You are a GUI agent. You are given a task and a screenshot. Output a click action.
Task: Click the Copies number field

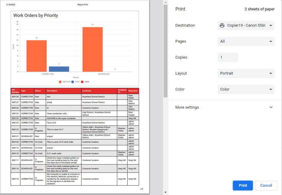pyautogui.click(x=228, y=57)
